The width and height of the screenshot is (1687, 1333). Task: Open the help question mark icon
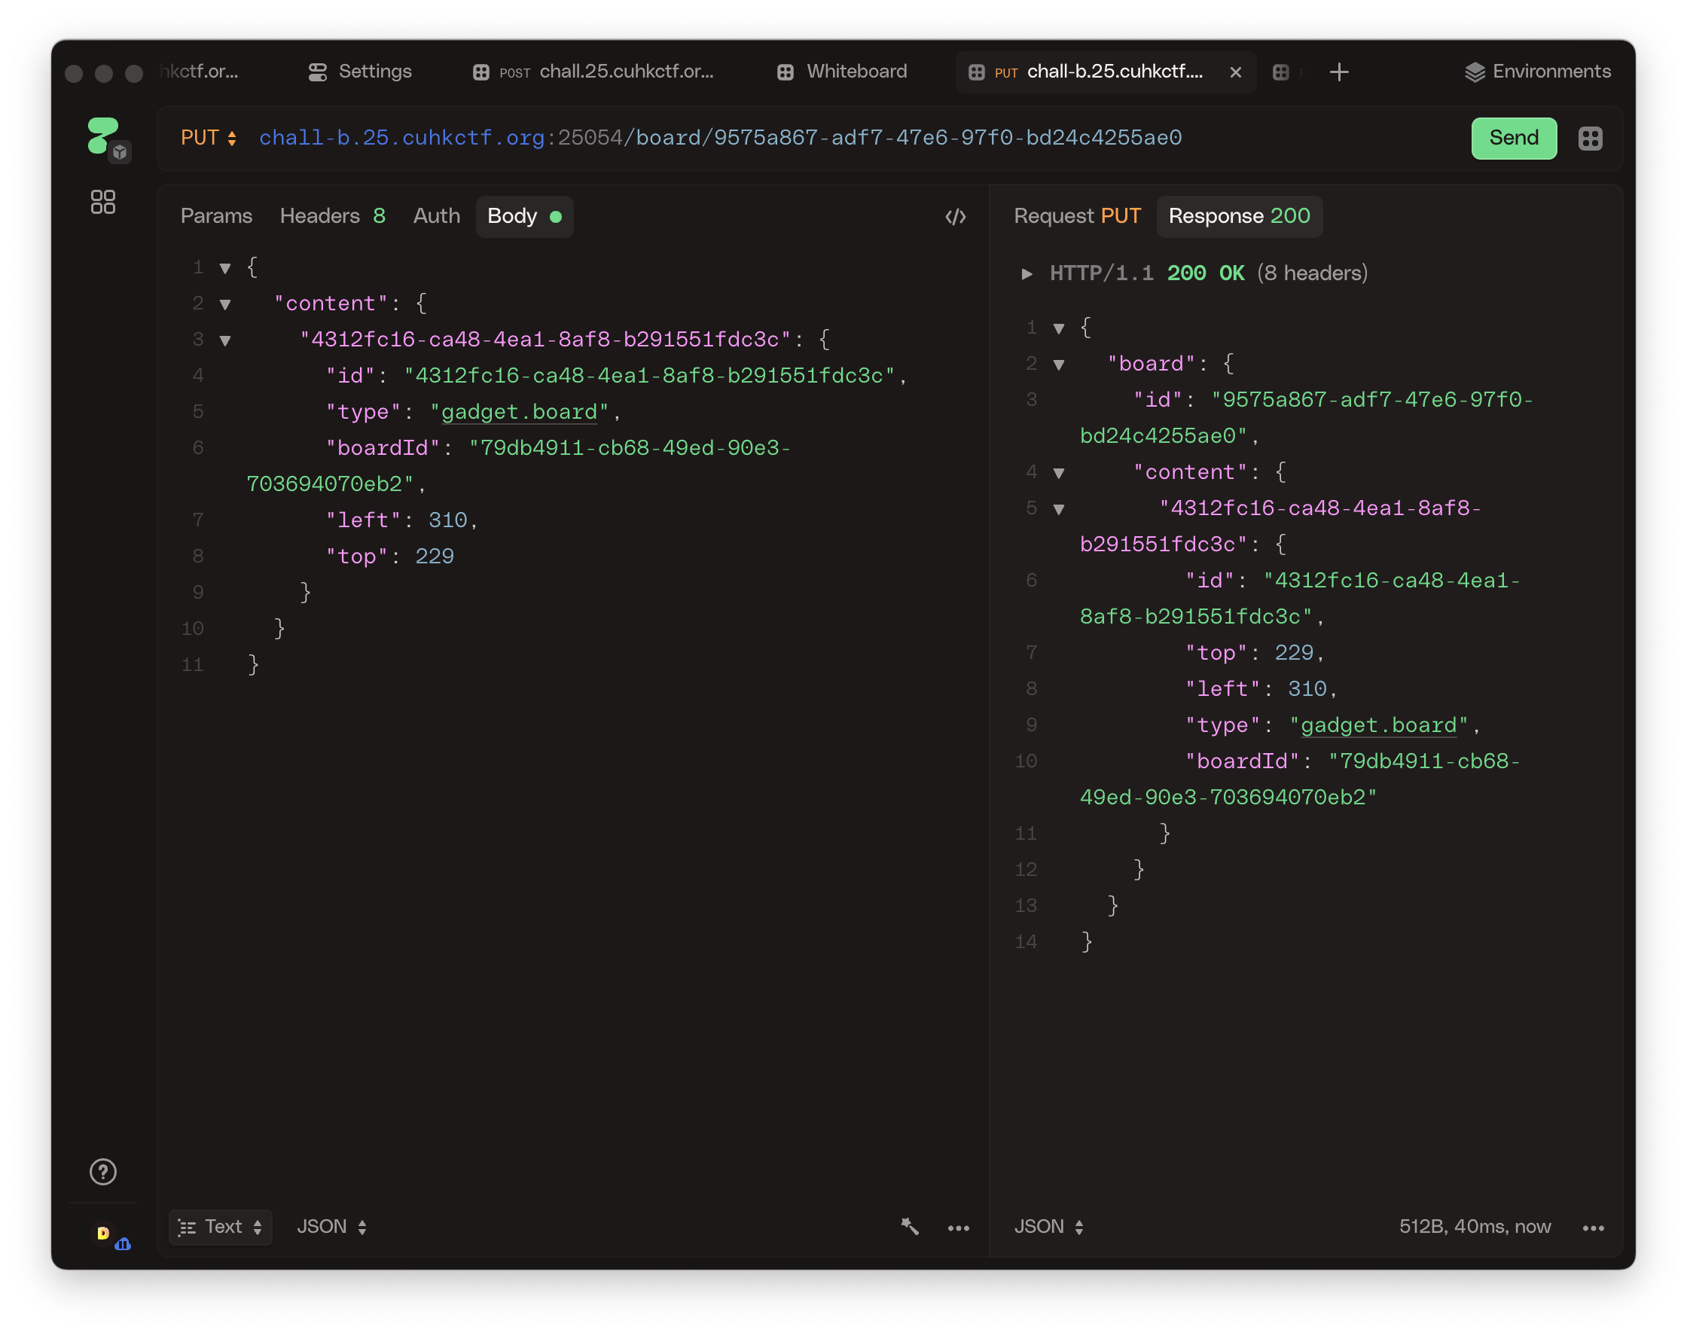coord(103,1171)
